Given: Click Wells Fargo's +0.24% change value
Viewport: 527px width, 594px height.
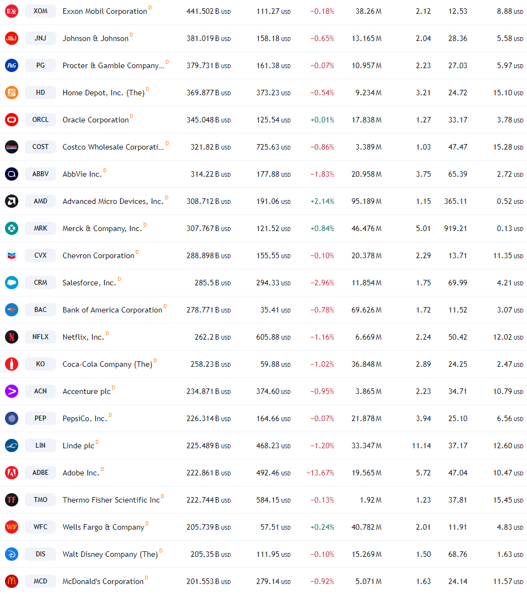Looking at the screenshot, I should tap(322, 528).
